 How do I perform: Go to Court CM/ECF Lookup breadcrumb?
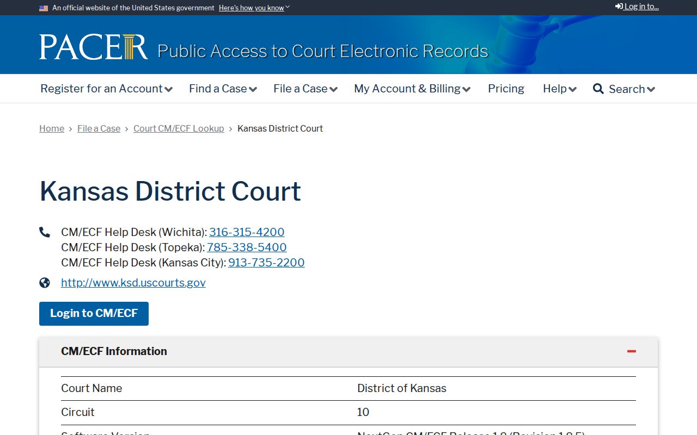point(179,128)
